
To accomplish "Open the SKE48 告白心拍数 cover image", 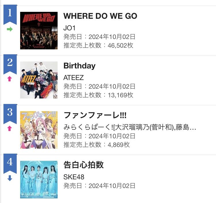I will point(39,179).
